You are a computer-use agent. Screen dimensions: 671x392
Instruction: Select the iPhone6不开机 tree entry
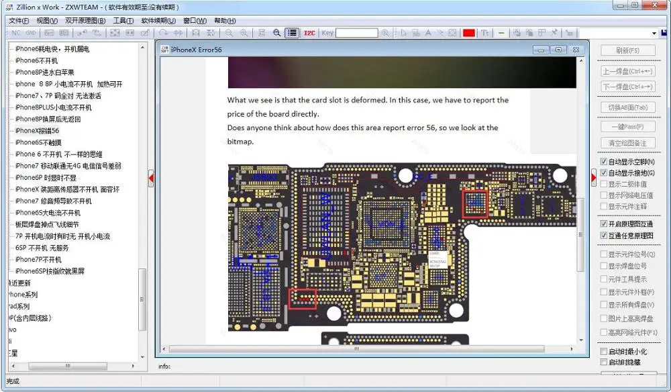[x=36, y=61]
